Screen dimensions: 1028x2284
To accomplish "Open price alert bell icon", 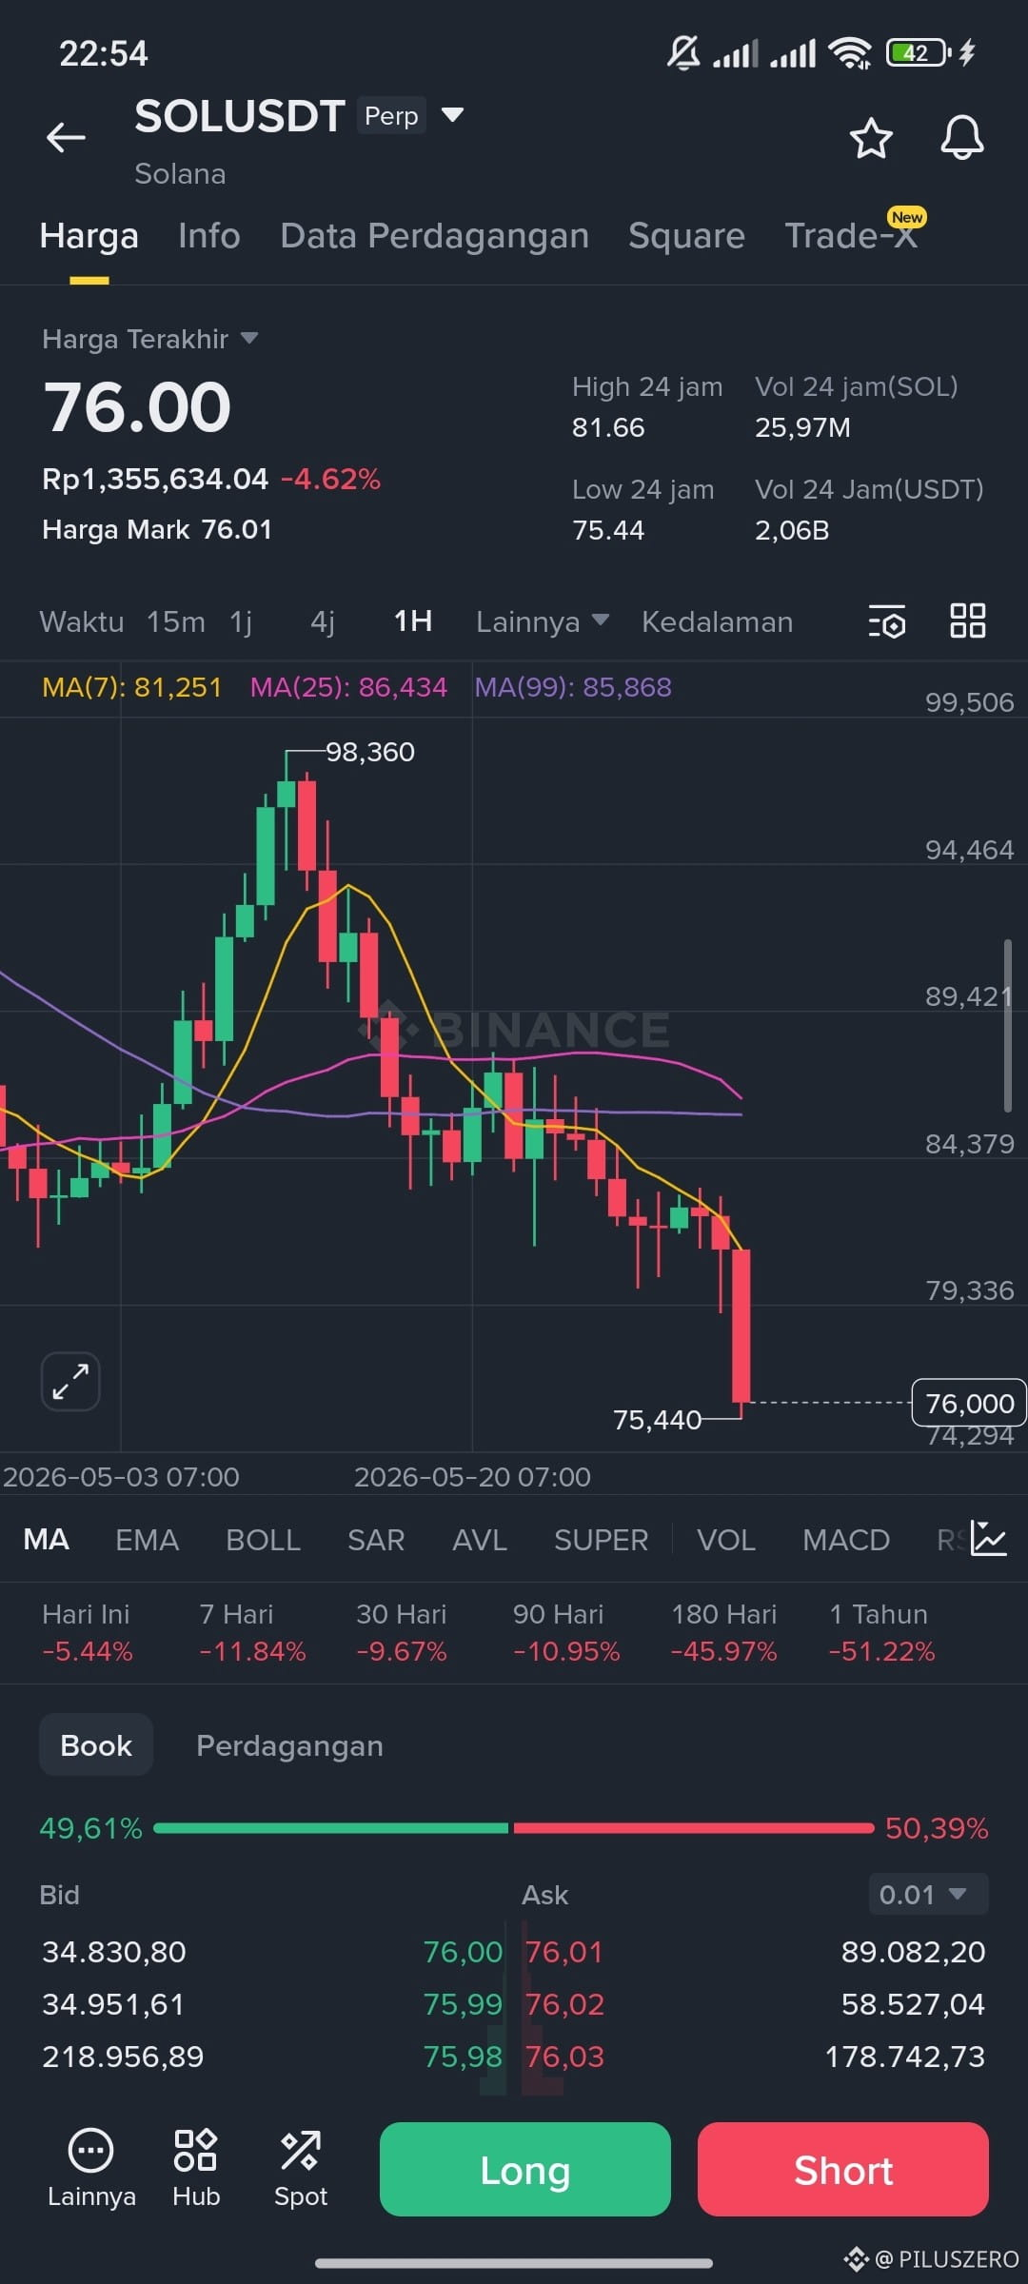I will coord(961,138).
